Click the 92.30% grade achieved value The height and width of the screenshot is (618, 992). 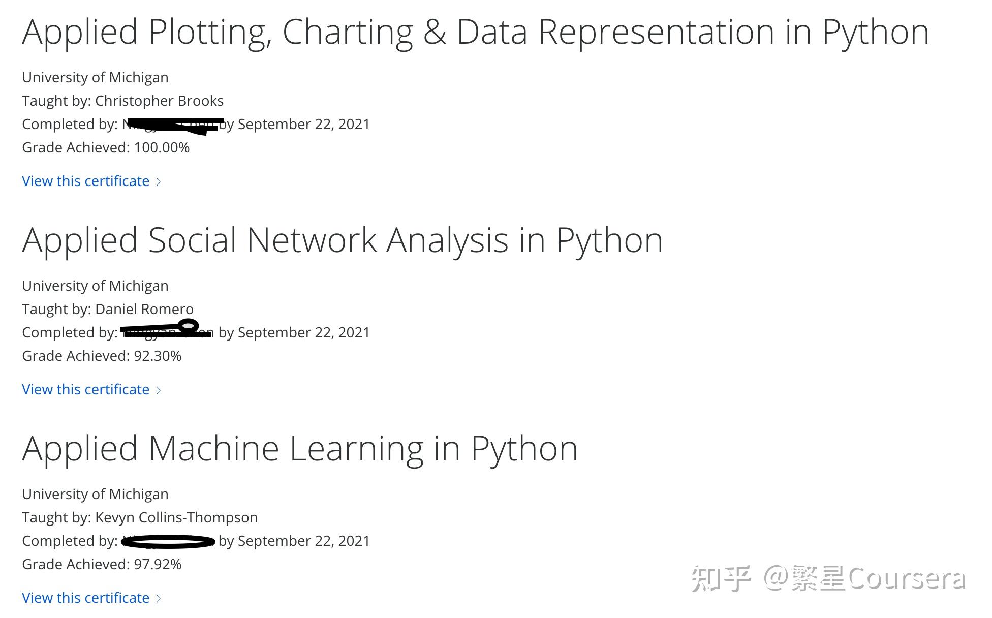tap(158, 356)
